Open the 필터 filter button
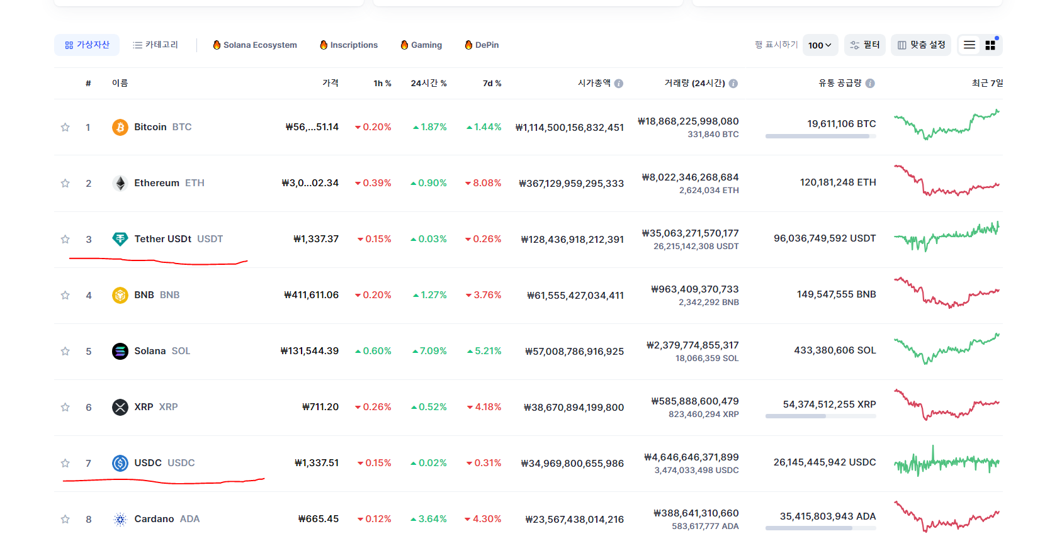The width and height of the screenshot is (1040, 541). (865, 45)
